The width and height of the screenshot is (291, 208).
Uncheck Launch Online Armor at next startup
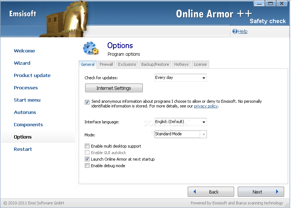[87, 159]
